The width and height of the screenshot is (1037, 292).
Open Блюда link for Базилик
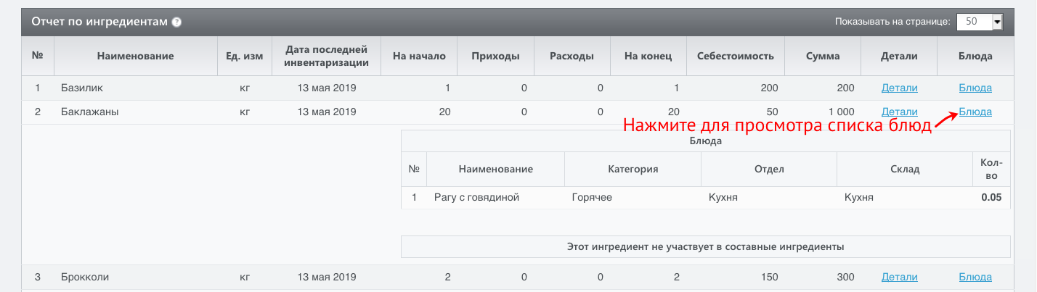click(x=975, y=88)
